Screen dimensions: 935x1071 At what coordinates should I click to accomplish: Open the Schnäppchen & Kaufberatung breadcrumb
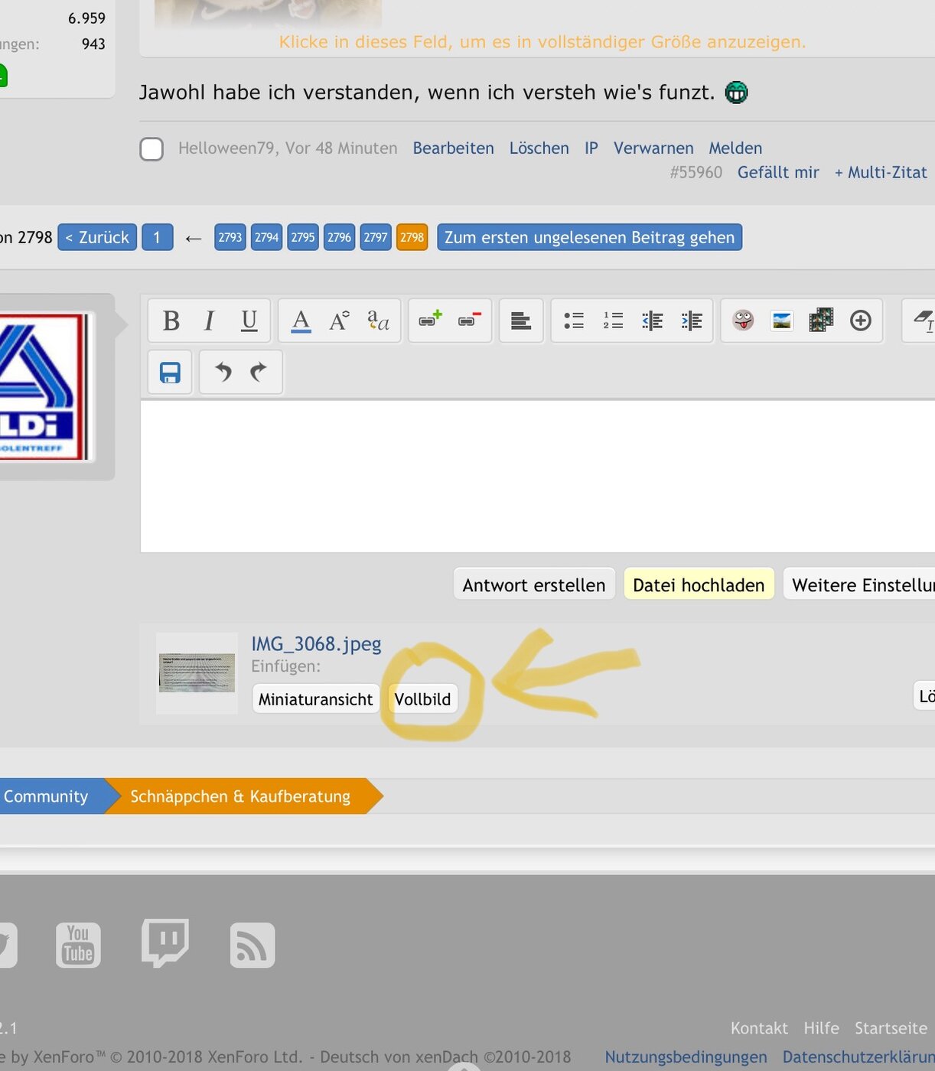coord(240,796)
